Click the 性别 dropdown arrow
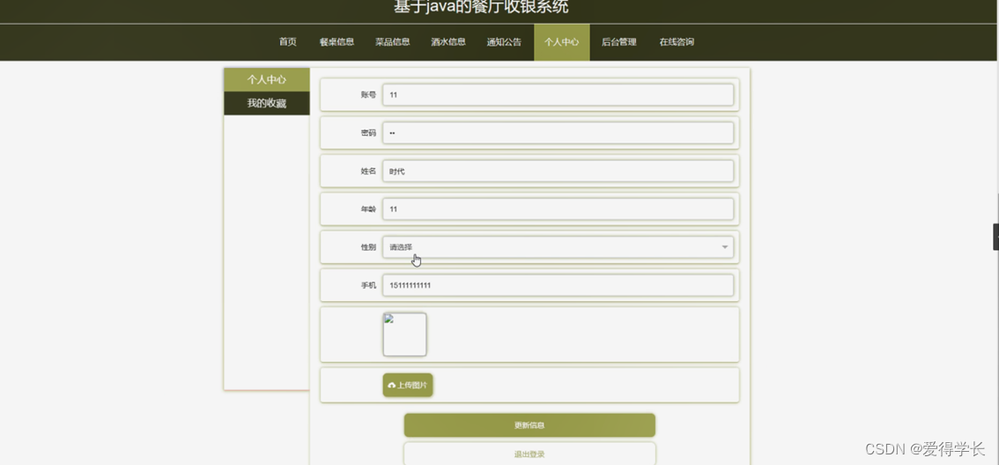Image resolution: width=999 pixels, height=465 pixels. coord(724,247)
